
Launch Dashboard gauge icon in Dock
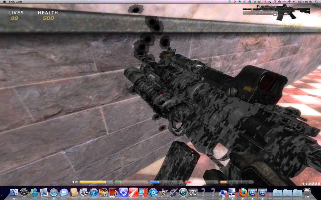click(24, 192)
